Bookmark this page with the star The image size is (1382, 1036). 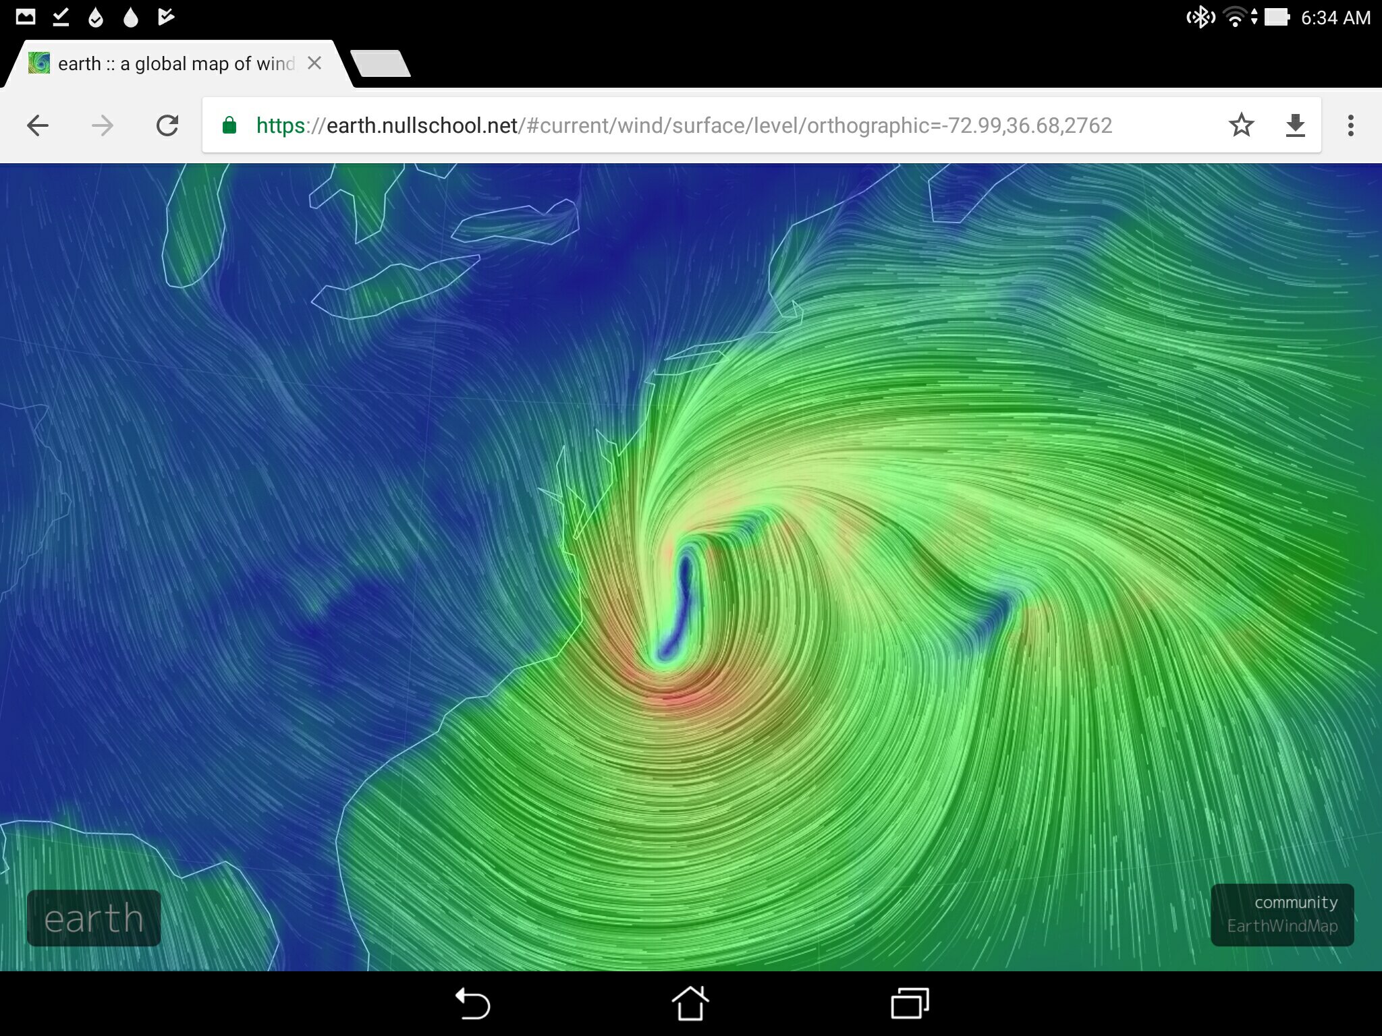click(1241, 125)
